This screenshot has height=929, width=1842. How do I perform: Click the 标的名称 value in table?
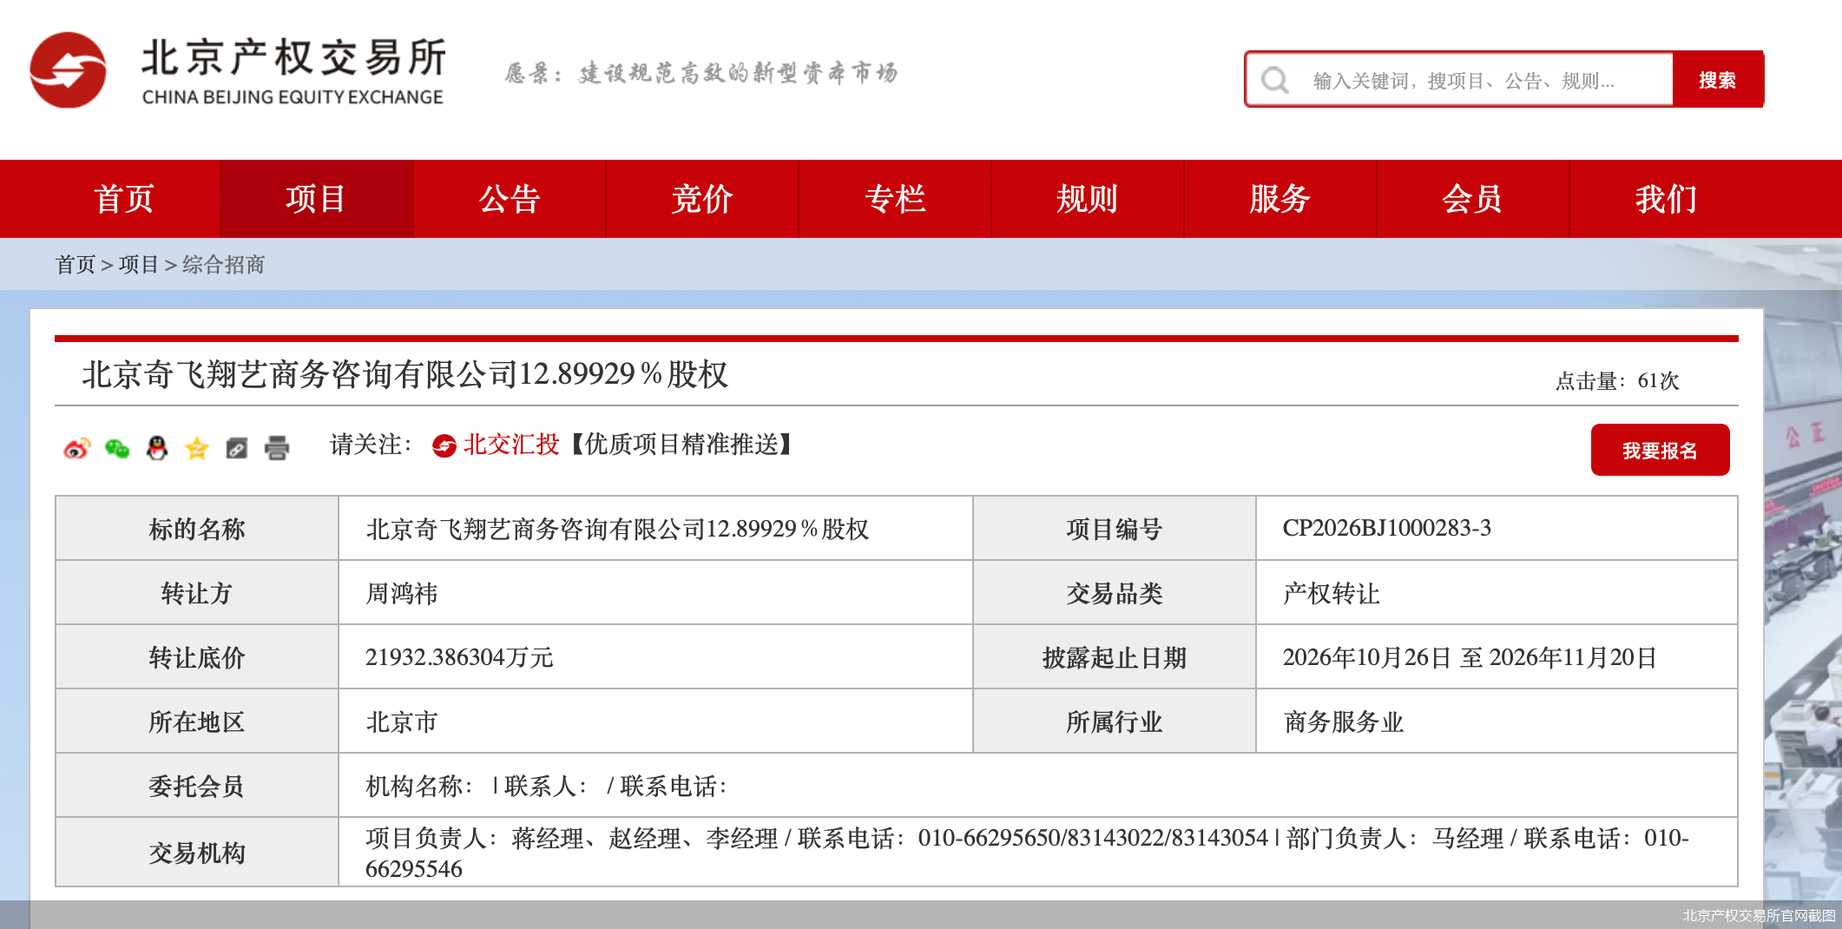[x=617, y=529]
